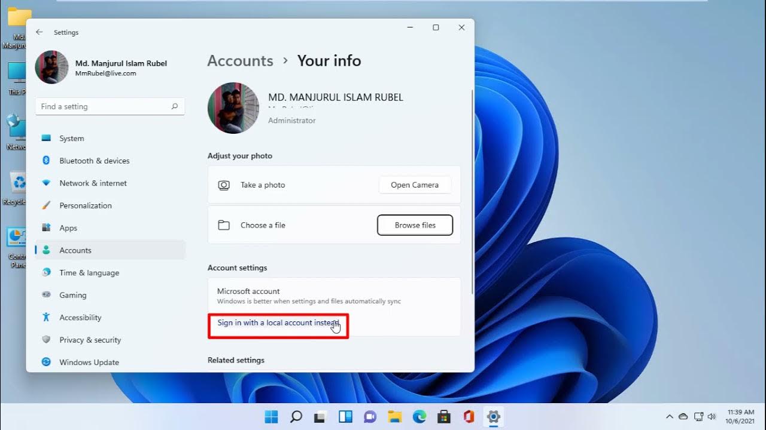Image resolution: width=766 pixels, height=430 pixels.
Task: Maximize the Settings window
Action: 436,27
